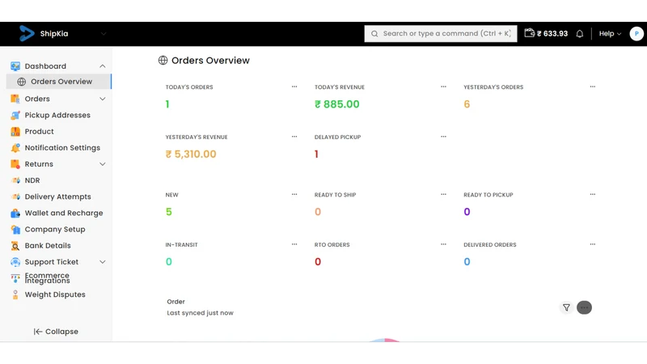The width and height of the screenshot is (647, 364).
Task: Collapse the sidebar with Collapse button
Action: tap(56, 332)
